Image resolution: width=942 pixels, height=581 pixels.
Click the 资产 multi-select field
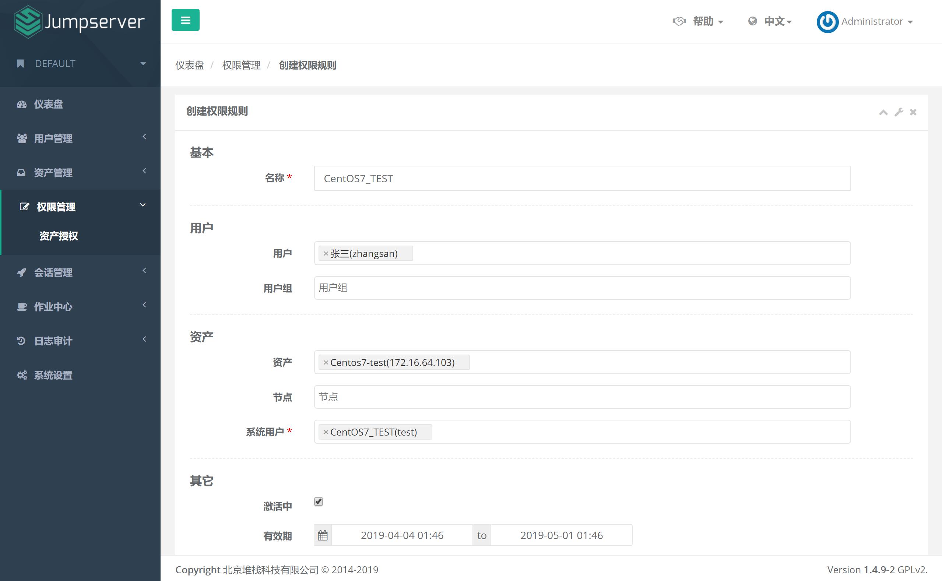tap(582, 362)
